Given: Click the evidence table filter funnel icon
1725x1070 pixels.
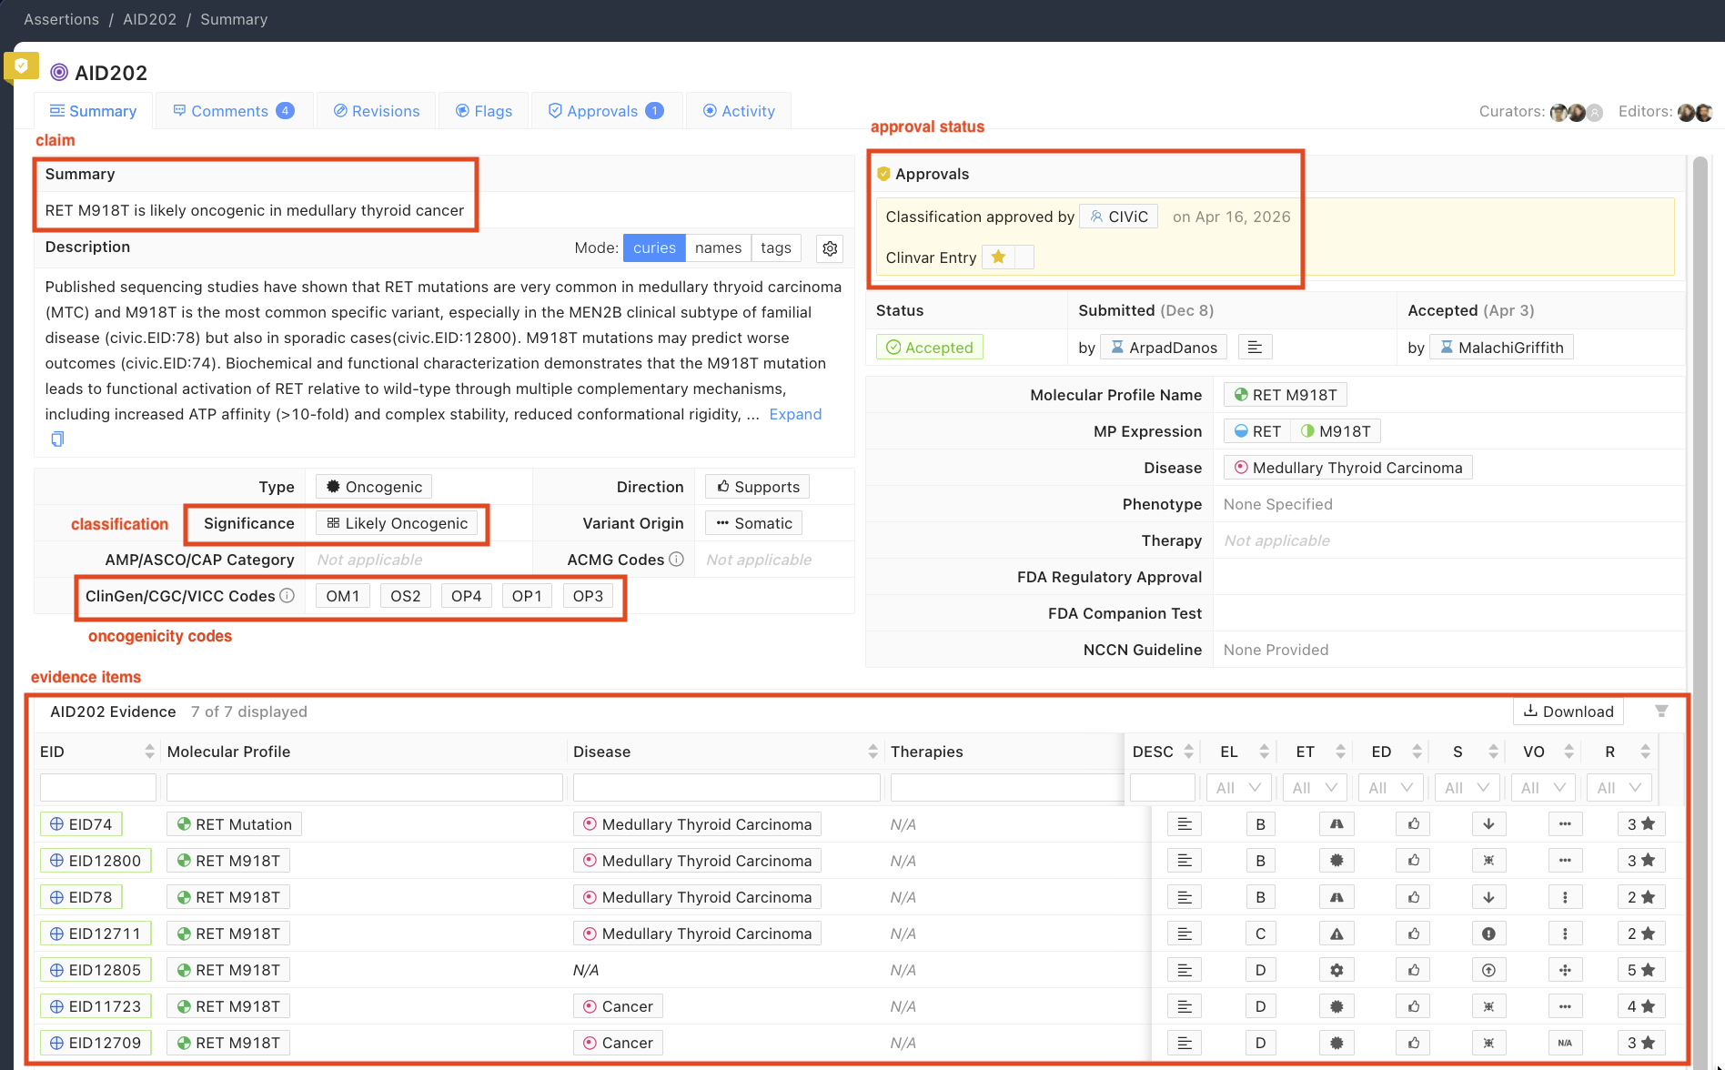Looking at the screenshot, I should [1661, 712].
